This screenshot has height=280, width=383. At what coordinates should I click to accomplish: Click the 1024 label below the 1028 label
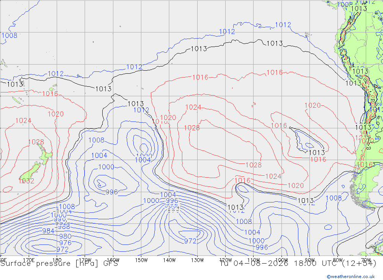click(273, 176)
